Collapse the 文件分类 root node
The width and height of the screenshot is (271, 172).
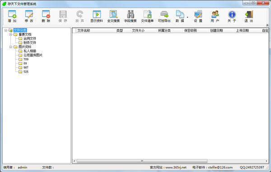click(x=6, y=30)
